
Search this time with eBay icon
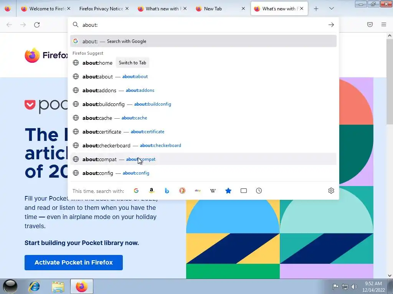tap(198, 191)
